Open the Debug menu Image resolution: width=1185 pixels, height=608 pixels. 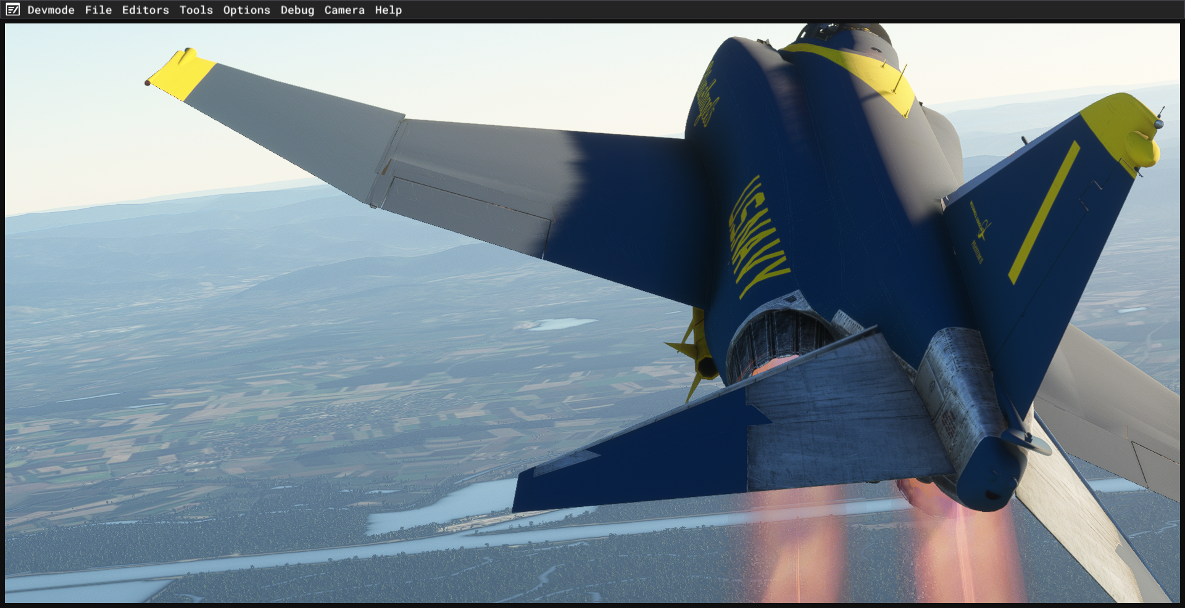[x=297, y=10]
